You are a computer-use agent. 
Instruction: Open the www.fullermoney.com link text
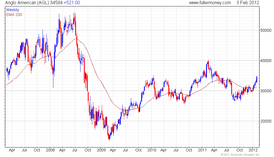[210, 3]
